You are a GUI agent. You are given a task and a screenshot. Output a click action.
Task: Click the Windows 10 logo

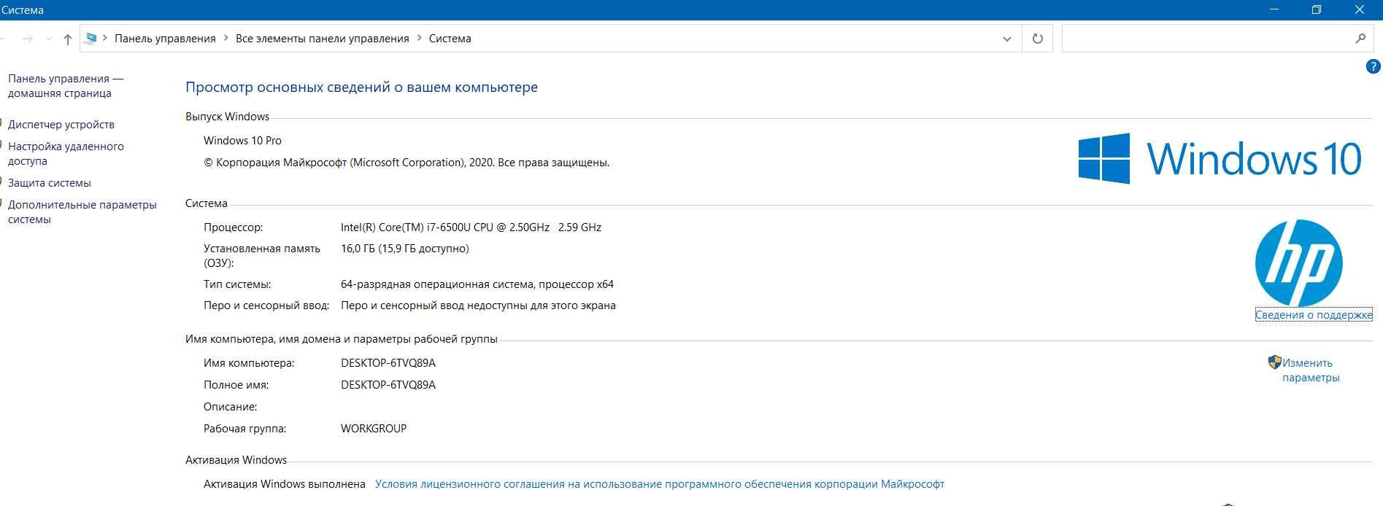[1220, 158]
